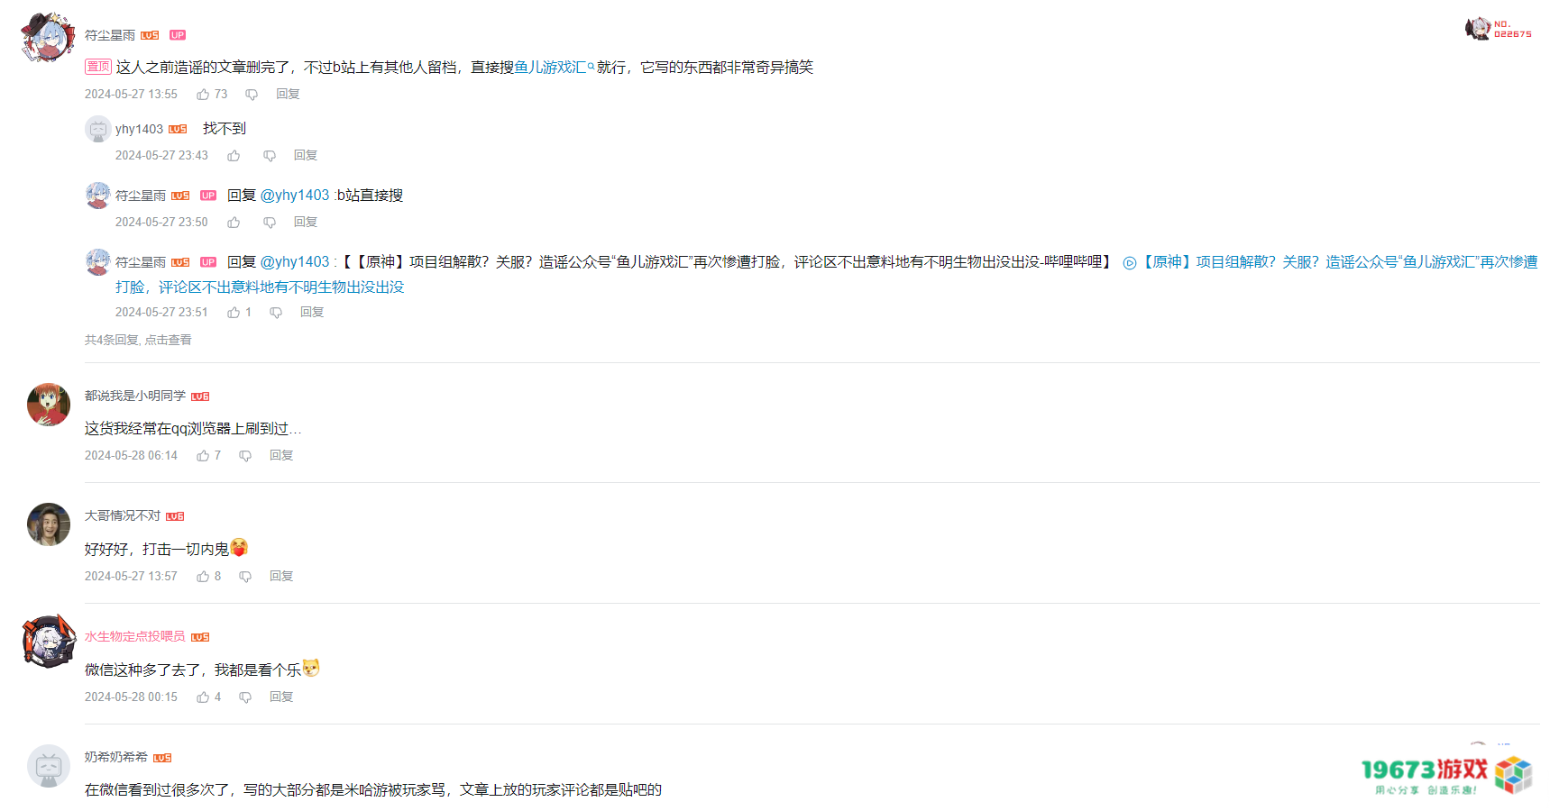Click the play icon beside the 原神 video link
The height and width of the screenshot is (811, 1550).
pos(1128,262)
